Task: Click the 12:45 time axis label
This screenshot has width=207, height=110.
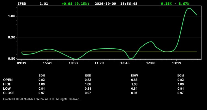Action: click(125, 63)
